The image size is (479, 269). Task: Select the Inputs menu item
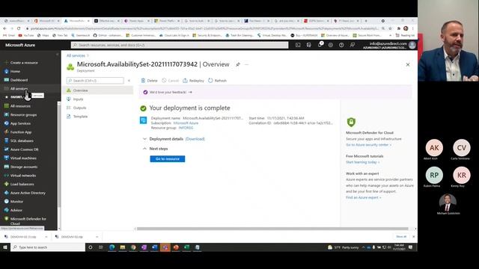pos(98,99)
